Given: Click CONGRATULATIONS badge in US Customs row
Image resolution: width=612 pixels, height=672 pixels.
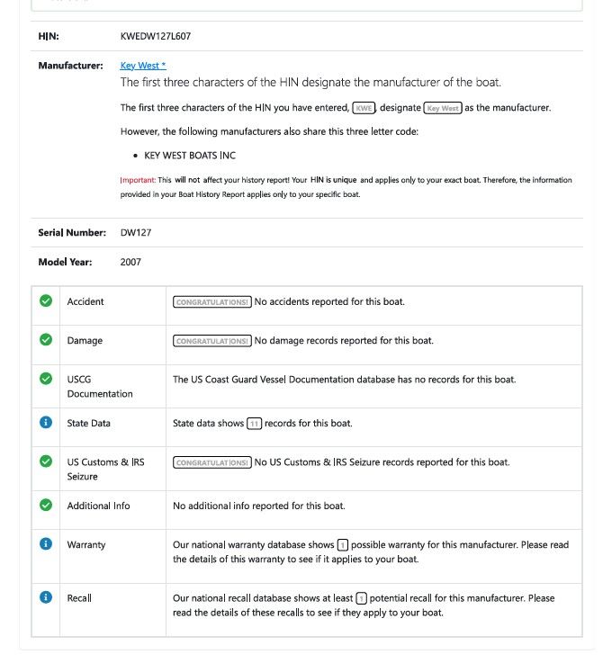Looking at the screenshot, I should 212,463.
